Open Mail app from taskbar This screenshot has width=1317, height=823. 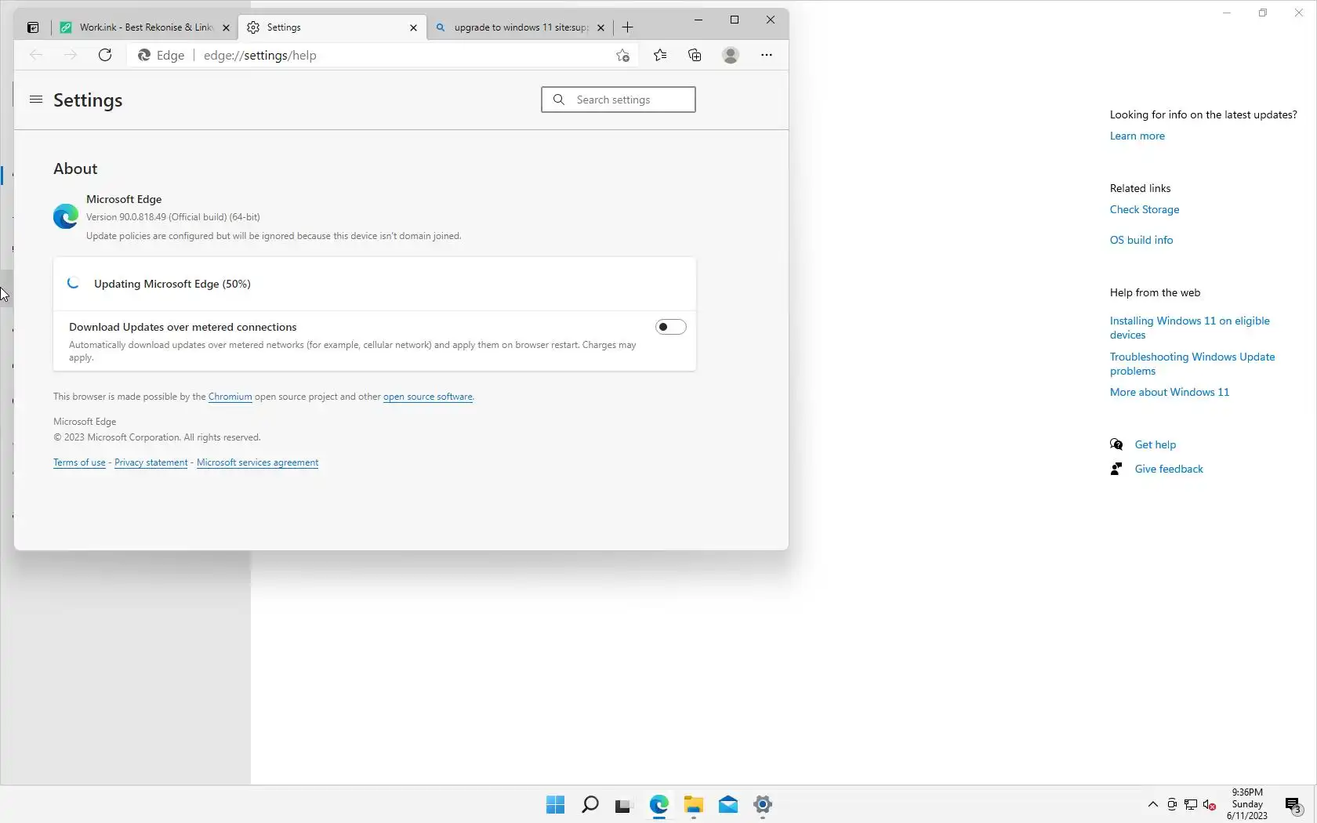point(727,805)
